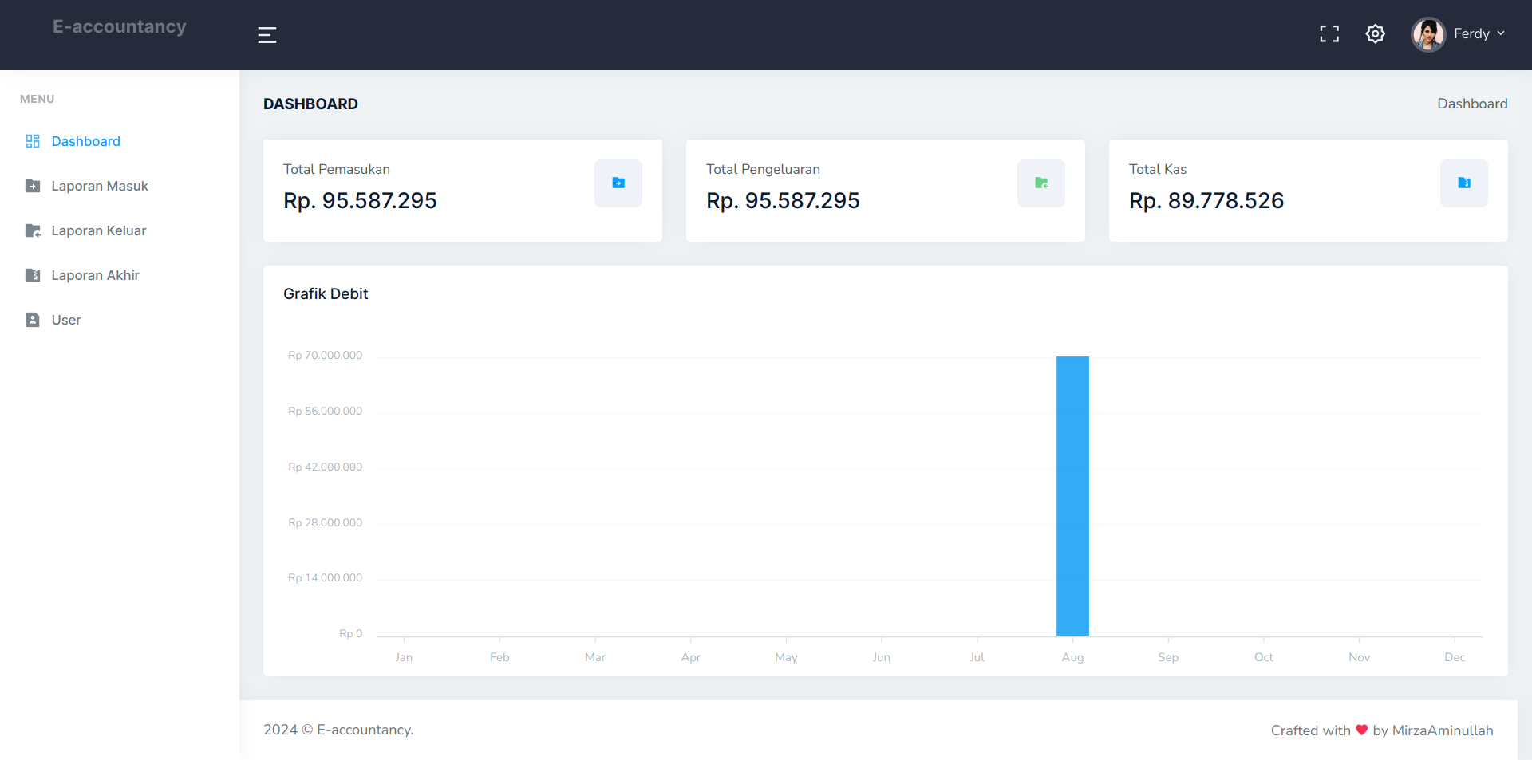Click the Laporan Keluar folder icon

(x=33, y=230)
